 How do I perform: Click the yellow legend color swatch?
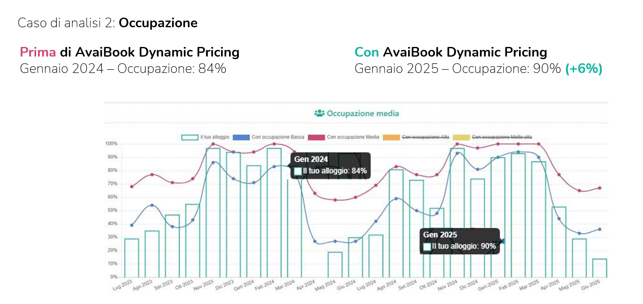[x=461, y=137]
